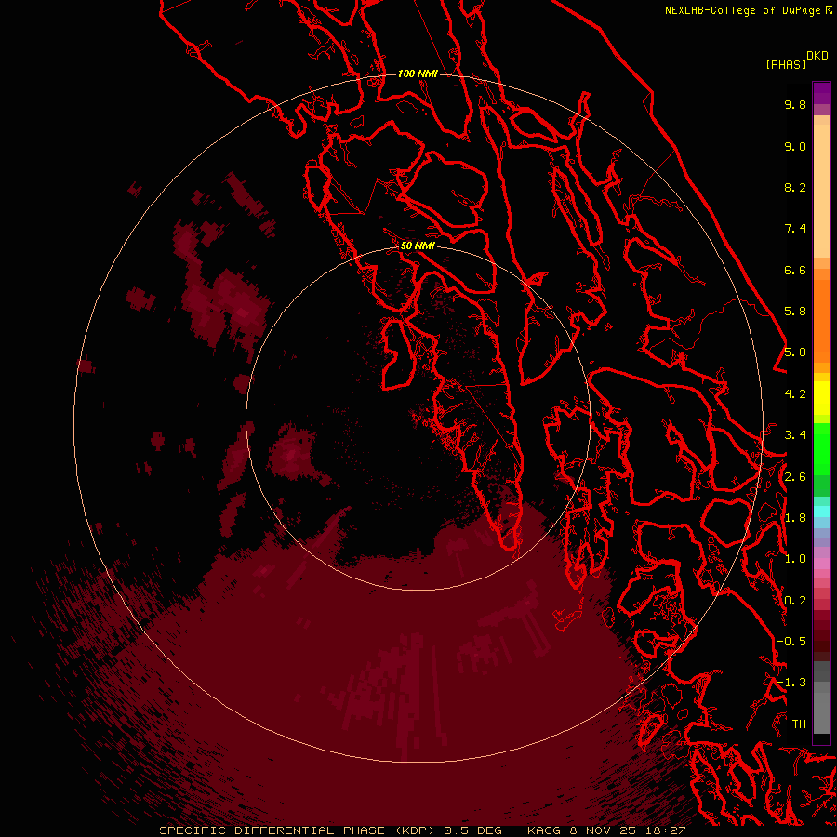Click the 100 NMI range ring label
Viewport: 837px width, 837px height.
tap(418, 73)
